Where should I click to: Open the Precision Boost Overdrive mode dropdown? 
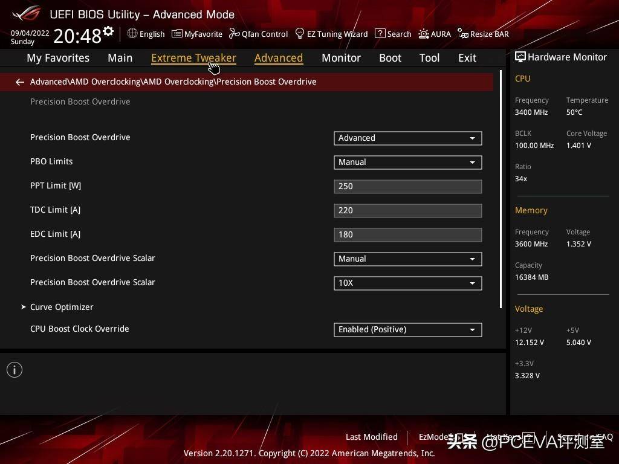tap(408, 138)
